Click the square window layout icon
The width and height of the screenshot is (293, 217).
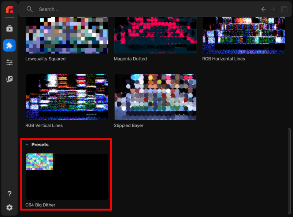284,9
